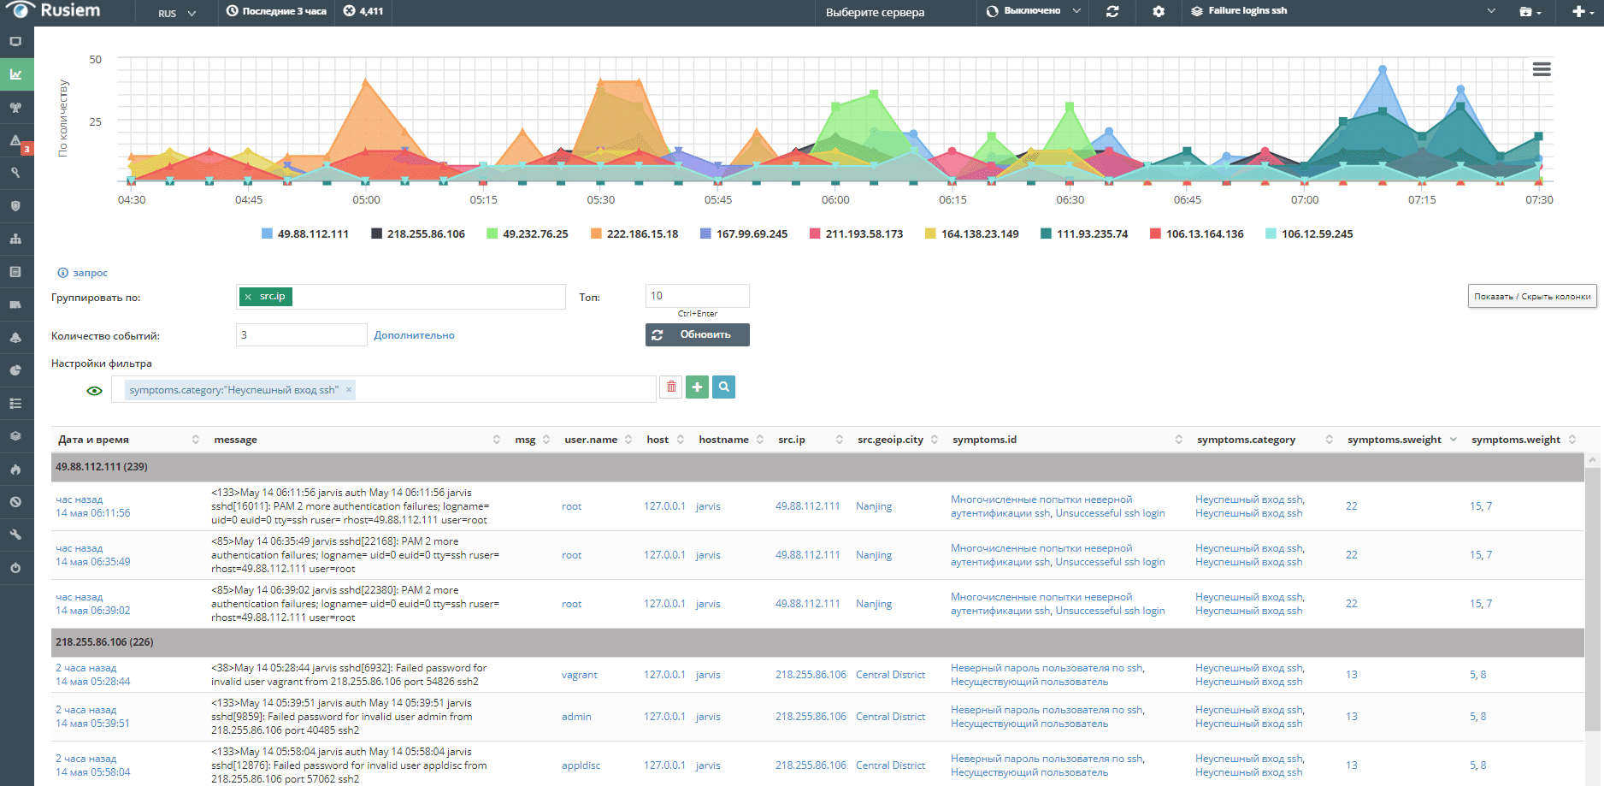This screenshot has width=1604, height=786.
Task: Open the shield icon in left sidebar
Action: (x=15, y=206)
